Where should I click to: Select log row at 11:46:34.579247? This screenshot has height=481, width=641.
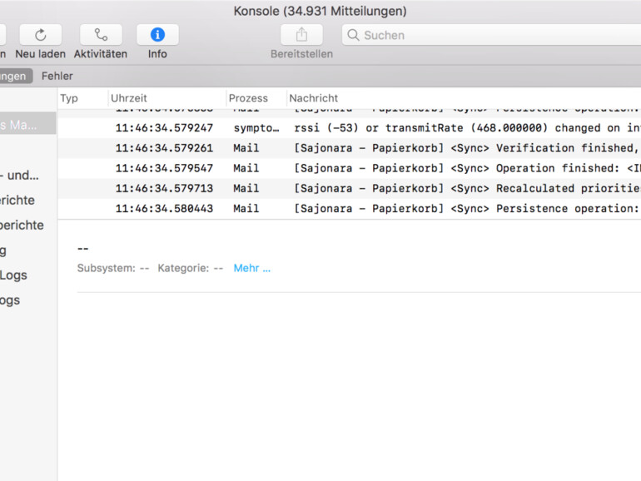350,128
